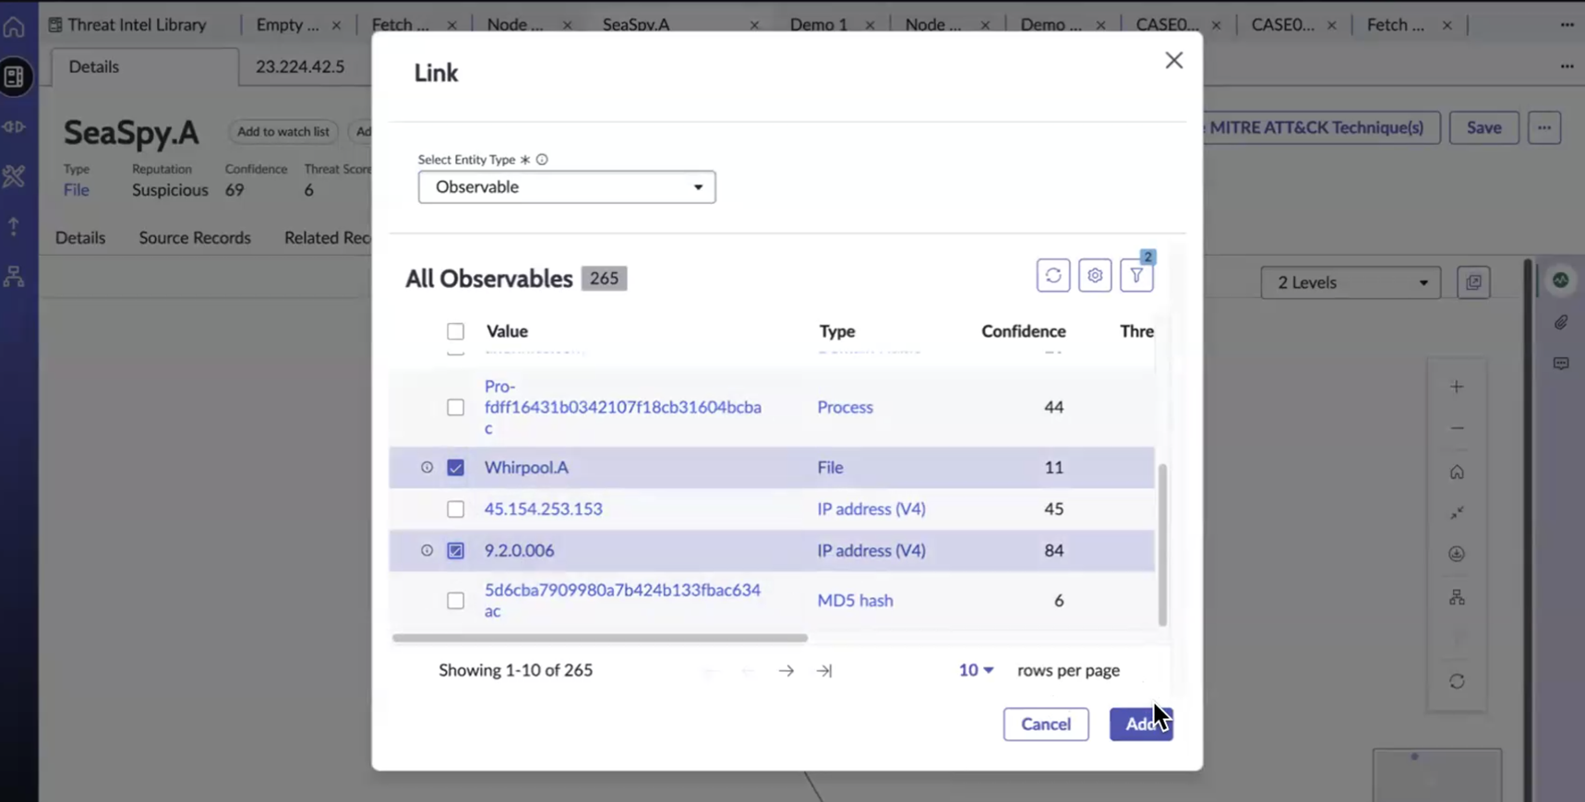Viewport: 1585px width, 802px height.
Task: Open the Whirpool.A observable link
Action: pos(526,467)
